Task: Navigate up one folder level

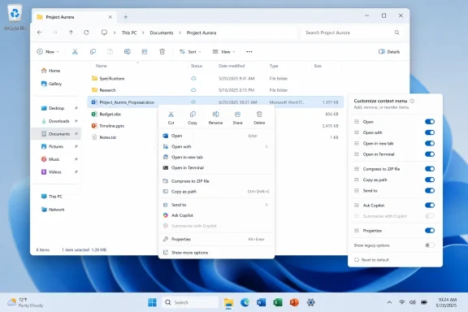Action: (x=71, y=32)
